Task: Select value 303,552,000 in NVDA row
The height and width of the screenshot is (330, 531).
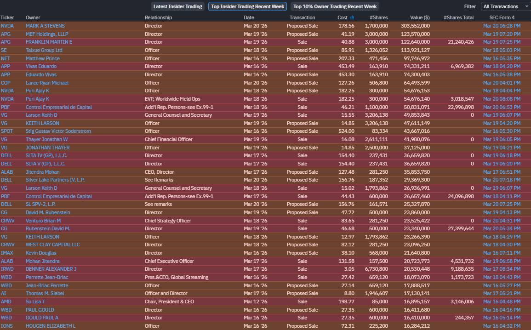Action: [x=415, y=26]
